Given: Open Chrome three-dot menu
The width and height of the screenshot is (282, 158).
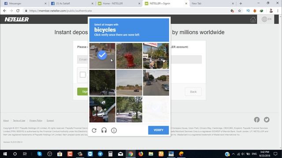Looking at the screenshot, I should point(278,11).
